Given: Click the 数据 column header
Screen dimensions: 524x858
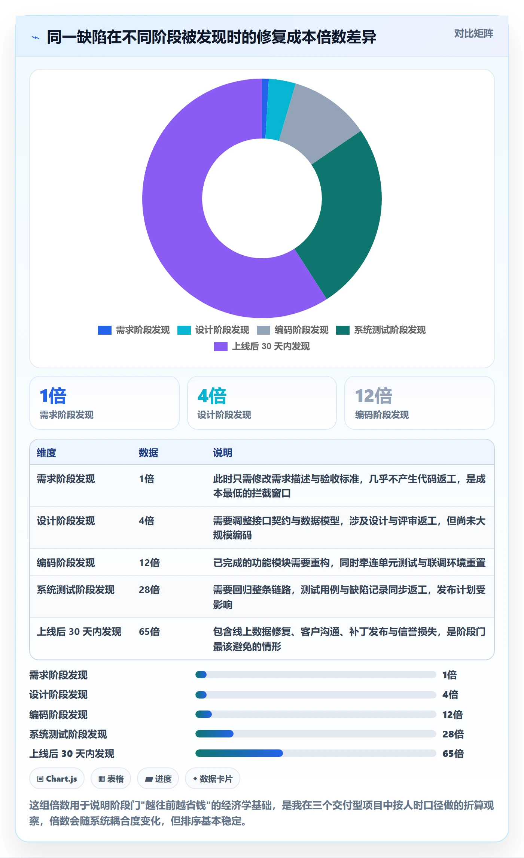Looking at the screenshot, I should (149, 453).
